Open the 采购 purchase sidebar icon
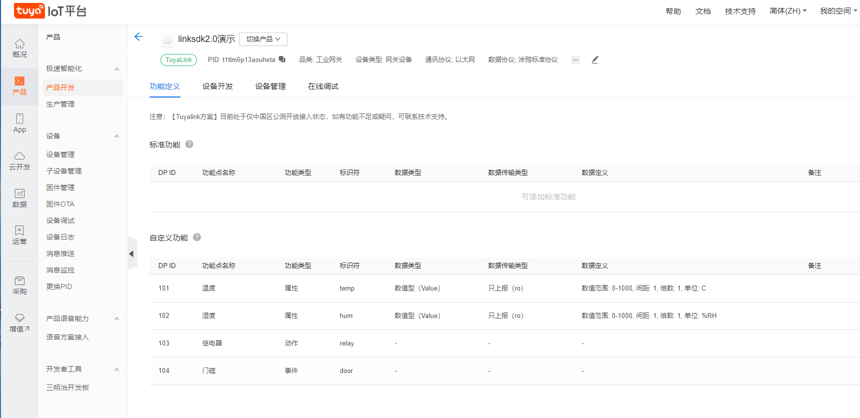 tap(19, 285)
